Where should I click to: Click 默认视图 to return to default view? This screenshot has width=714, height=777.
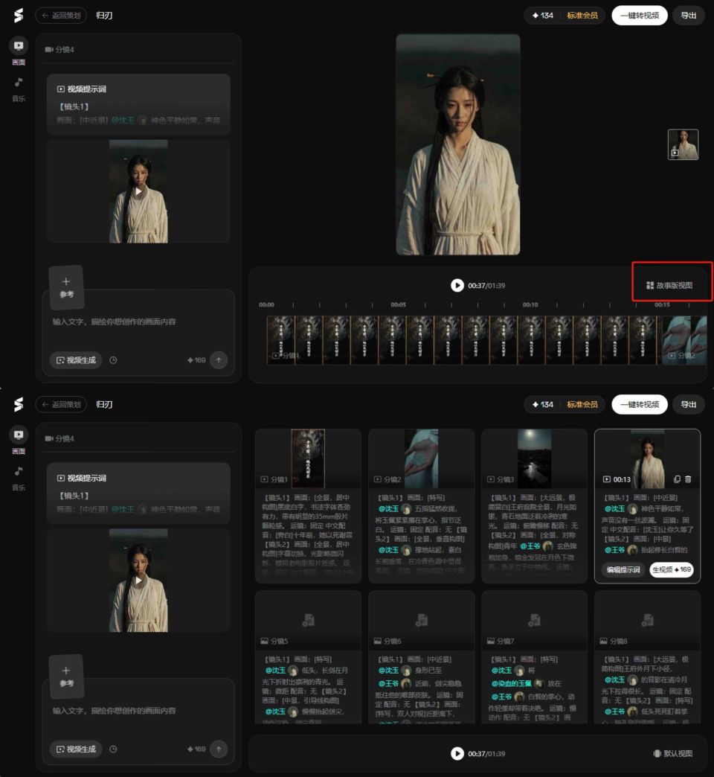coord(672,754)
